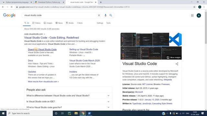The image size is (207, 116).
Task: Expand Is Visual Studio code an IDE question
Action: pyautogui.click(x=68, y=101)
